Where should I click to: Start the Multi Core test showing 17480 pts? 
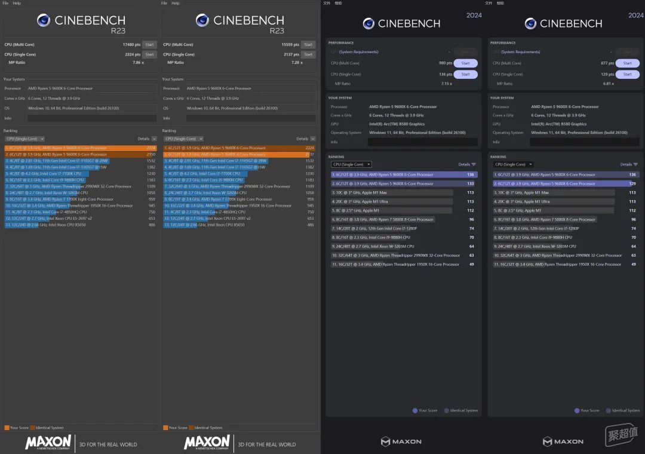149,44
